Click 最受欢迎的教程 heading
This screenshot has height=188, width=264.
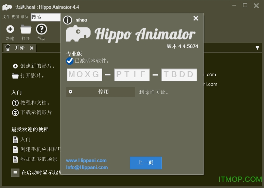click(x=30, y=130)
